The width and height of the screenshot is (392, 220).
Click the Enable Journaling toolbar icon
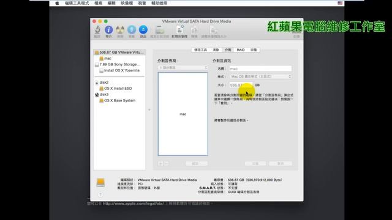(x=159, y=30)
